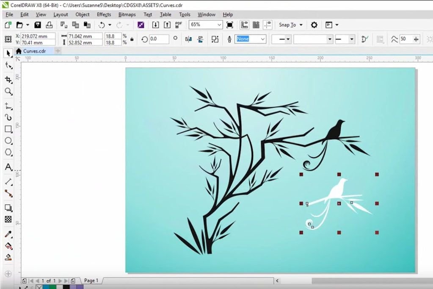
Task: Select the Transparency checkerboard tool
Action: pyautogui.click(x=8, y=220)
